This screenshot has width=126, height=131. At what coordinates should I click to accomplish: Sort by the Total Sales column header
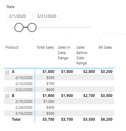pyautogui.click(x=45, y=47)
